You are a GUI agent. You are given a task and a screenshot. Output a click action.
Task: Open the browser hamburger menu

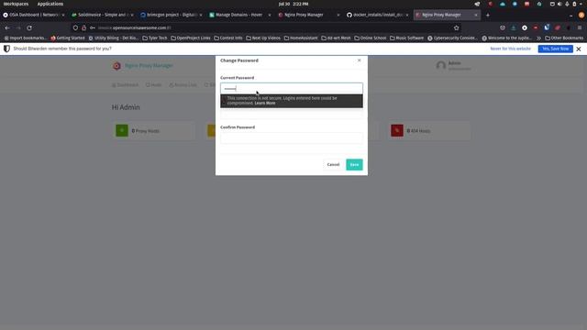point(580,27)
